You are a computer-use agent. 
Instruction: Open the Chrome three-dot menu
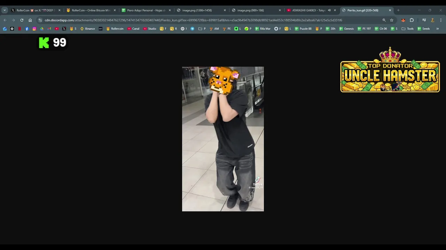(441, 20)
